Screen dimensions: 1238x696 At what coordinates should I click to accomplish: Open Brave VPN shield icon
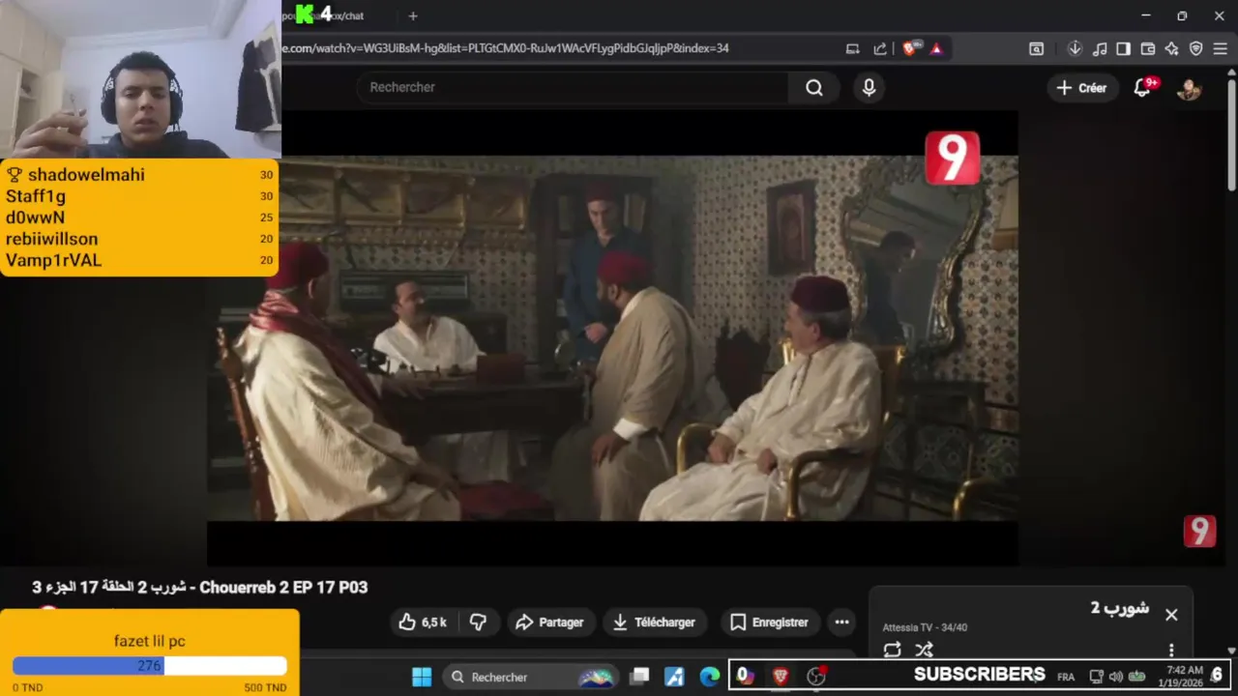point(1195,48)
